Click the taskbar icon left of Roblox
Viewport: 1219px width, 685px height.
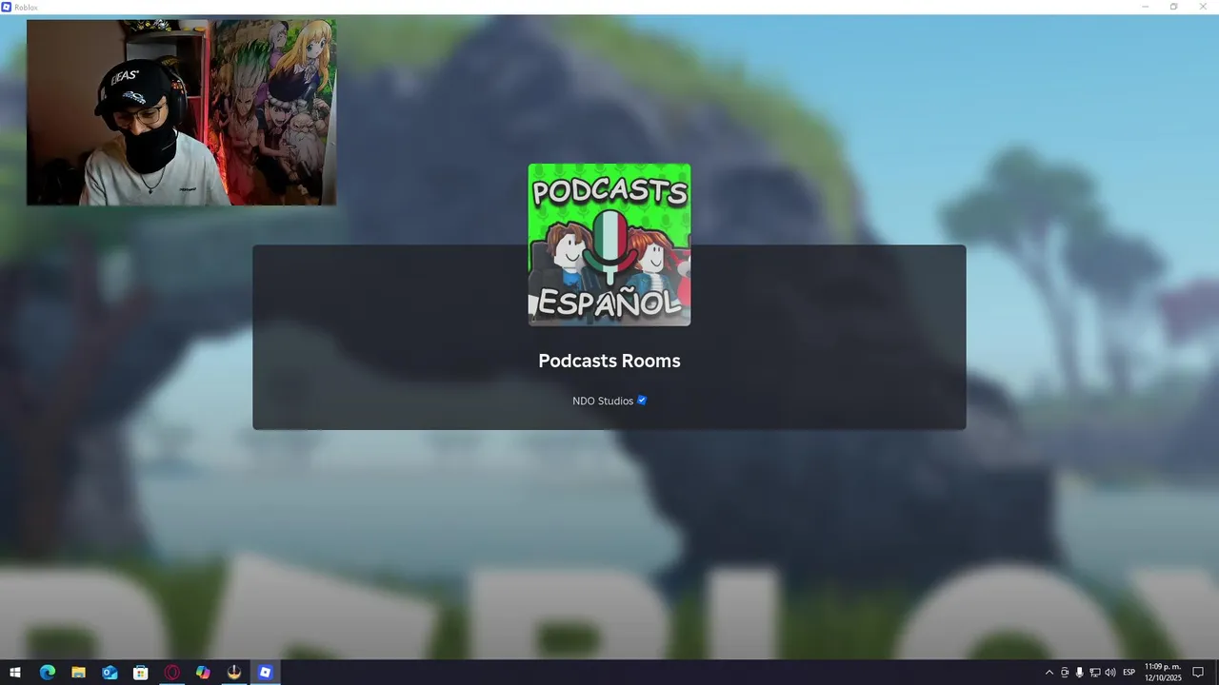pyautogui.click(x=234, y=673)
